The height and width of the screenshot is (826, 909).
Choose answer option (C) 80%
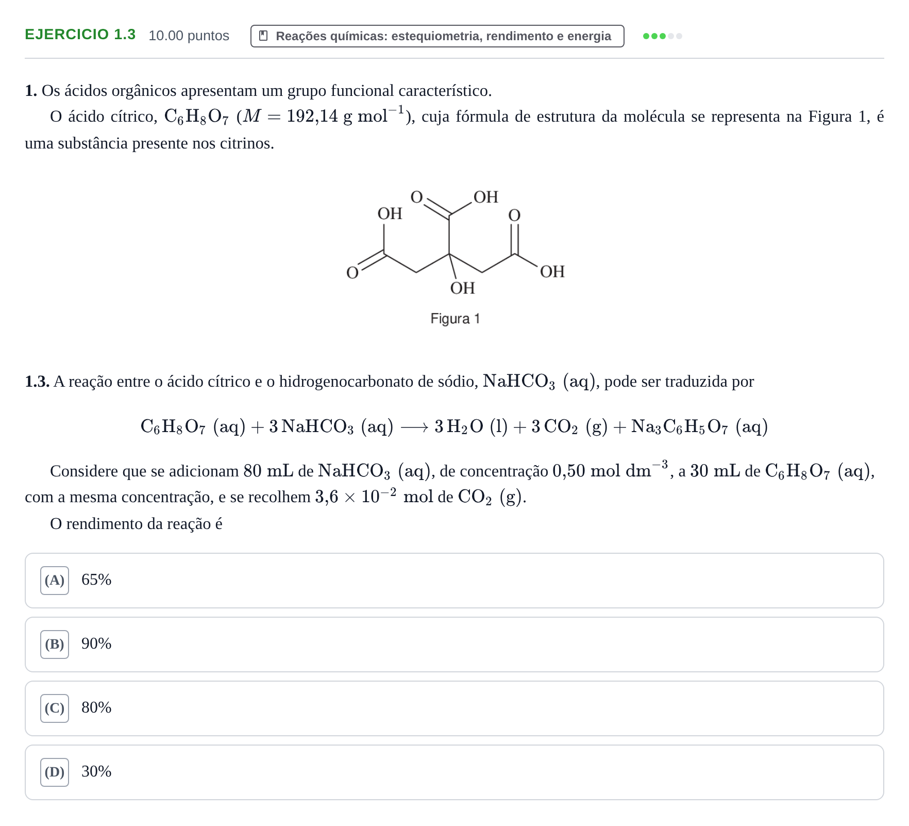point(454,708)
